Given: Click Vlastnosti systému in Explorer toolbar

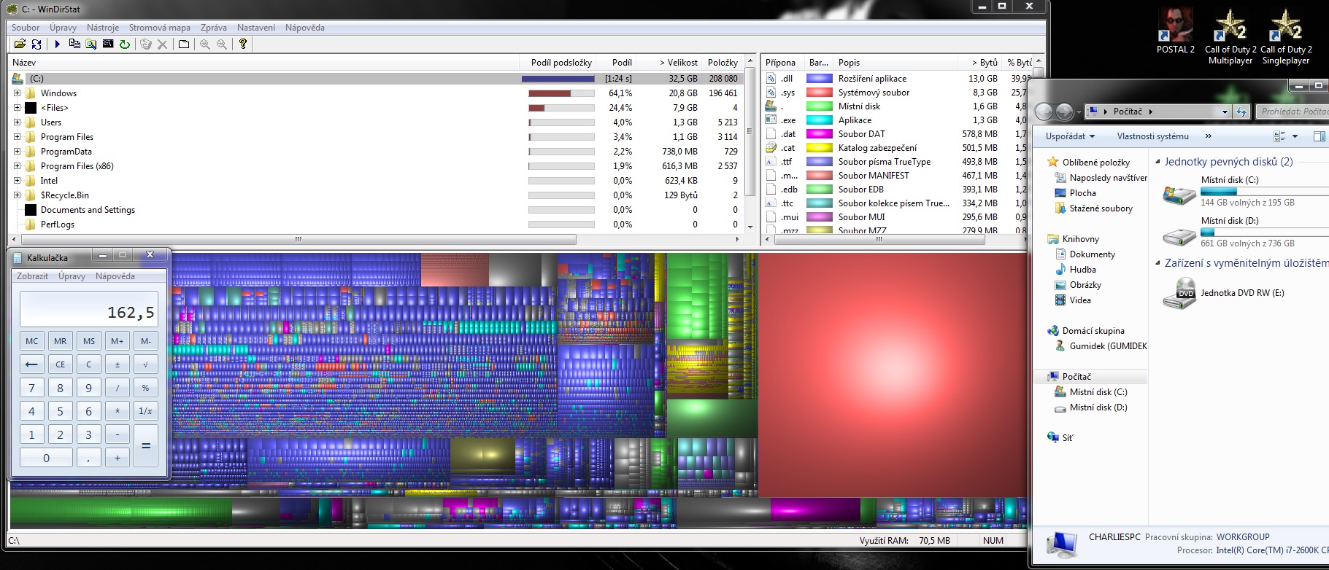Looking at the screenshot, I should click(1152, 136).
